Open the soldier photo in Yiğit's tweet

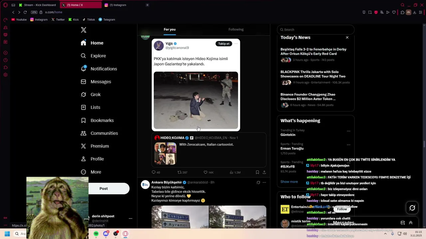click(x=196, y=100)
